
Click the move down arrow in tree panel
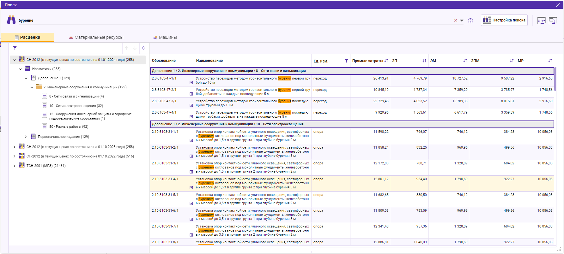click(x=135, y=48)
